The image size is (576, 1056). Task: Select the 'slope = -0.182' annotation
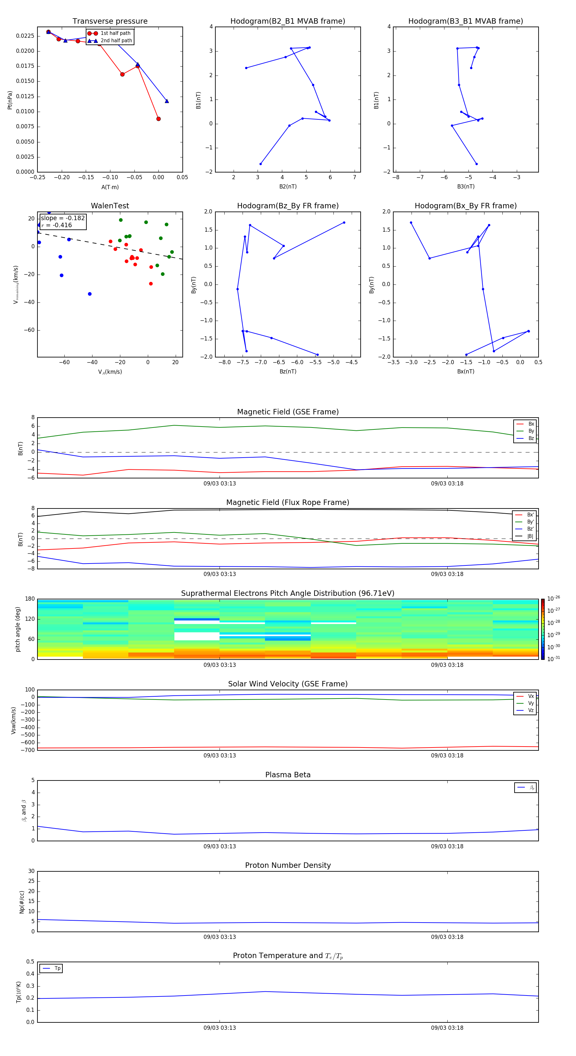(63, 218)
